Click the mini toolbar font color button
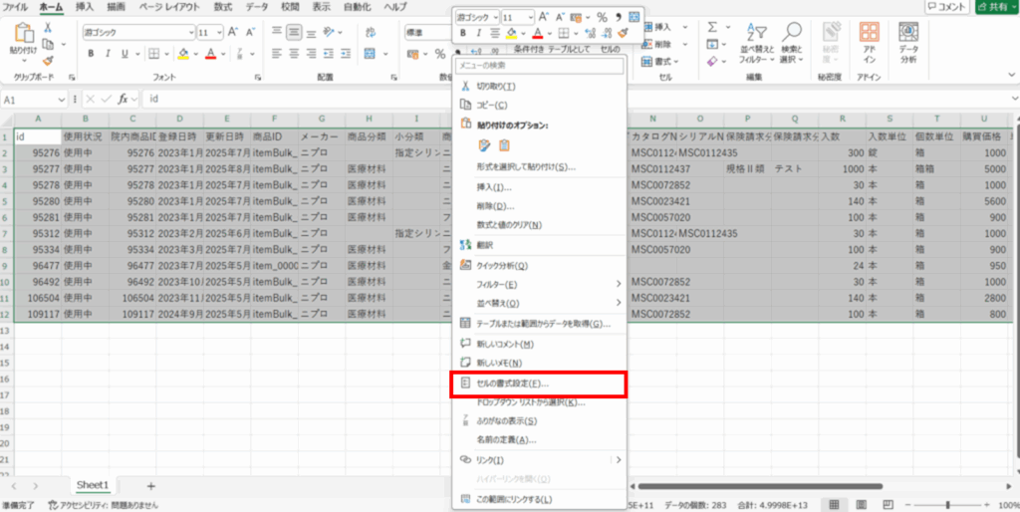The height and width of the screenshot is (512, 1020). click(x=537, y=33)
